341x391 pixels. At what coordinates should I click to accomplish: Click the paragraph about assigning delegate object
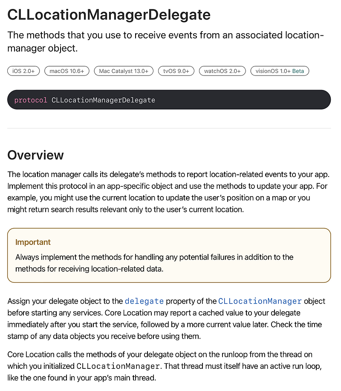(166, 319)
